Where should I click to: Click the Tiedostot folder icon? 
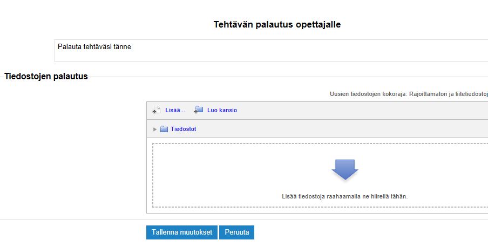point(164,129)
